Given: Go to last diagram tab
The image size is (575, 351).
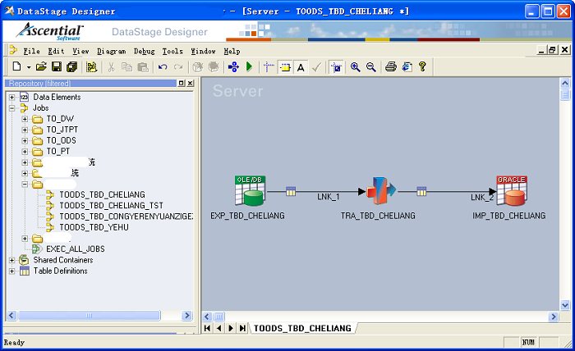Looking at the screenshot, I should 242,328.
